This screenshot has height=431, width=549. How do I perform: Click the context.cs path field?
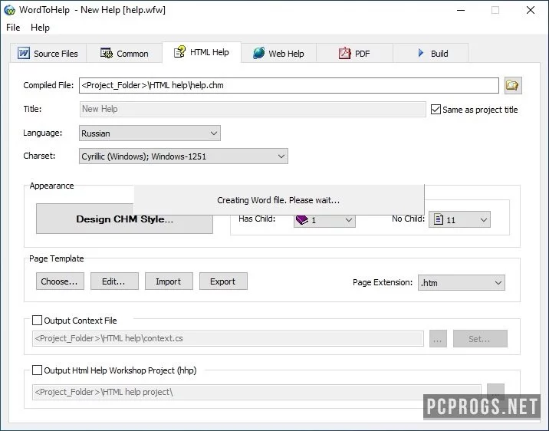point(228,338)
